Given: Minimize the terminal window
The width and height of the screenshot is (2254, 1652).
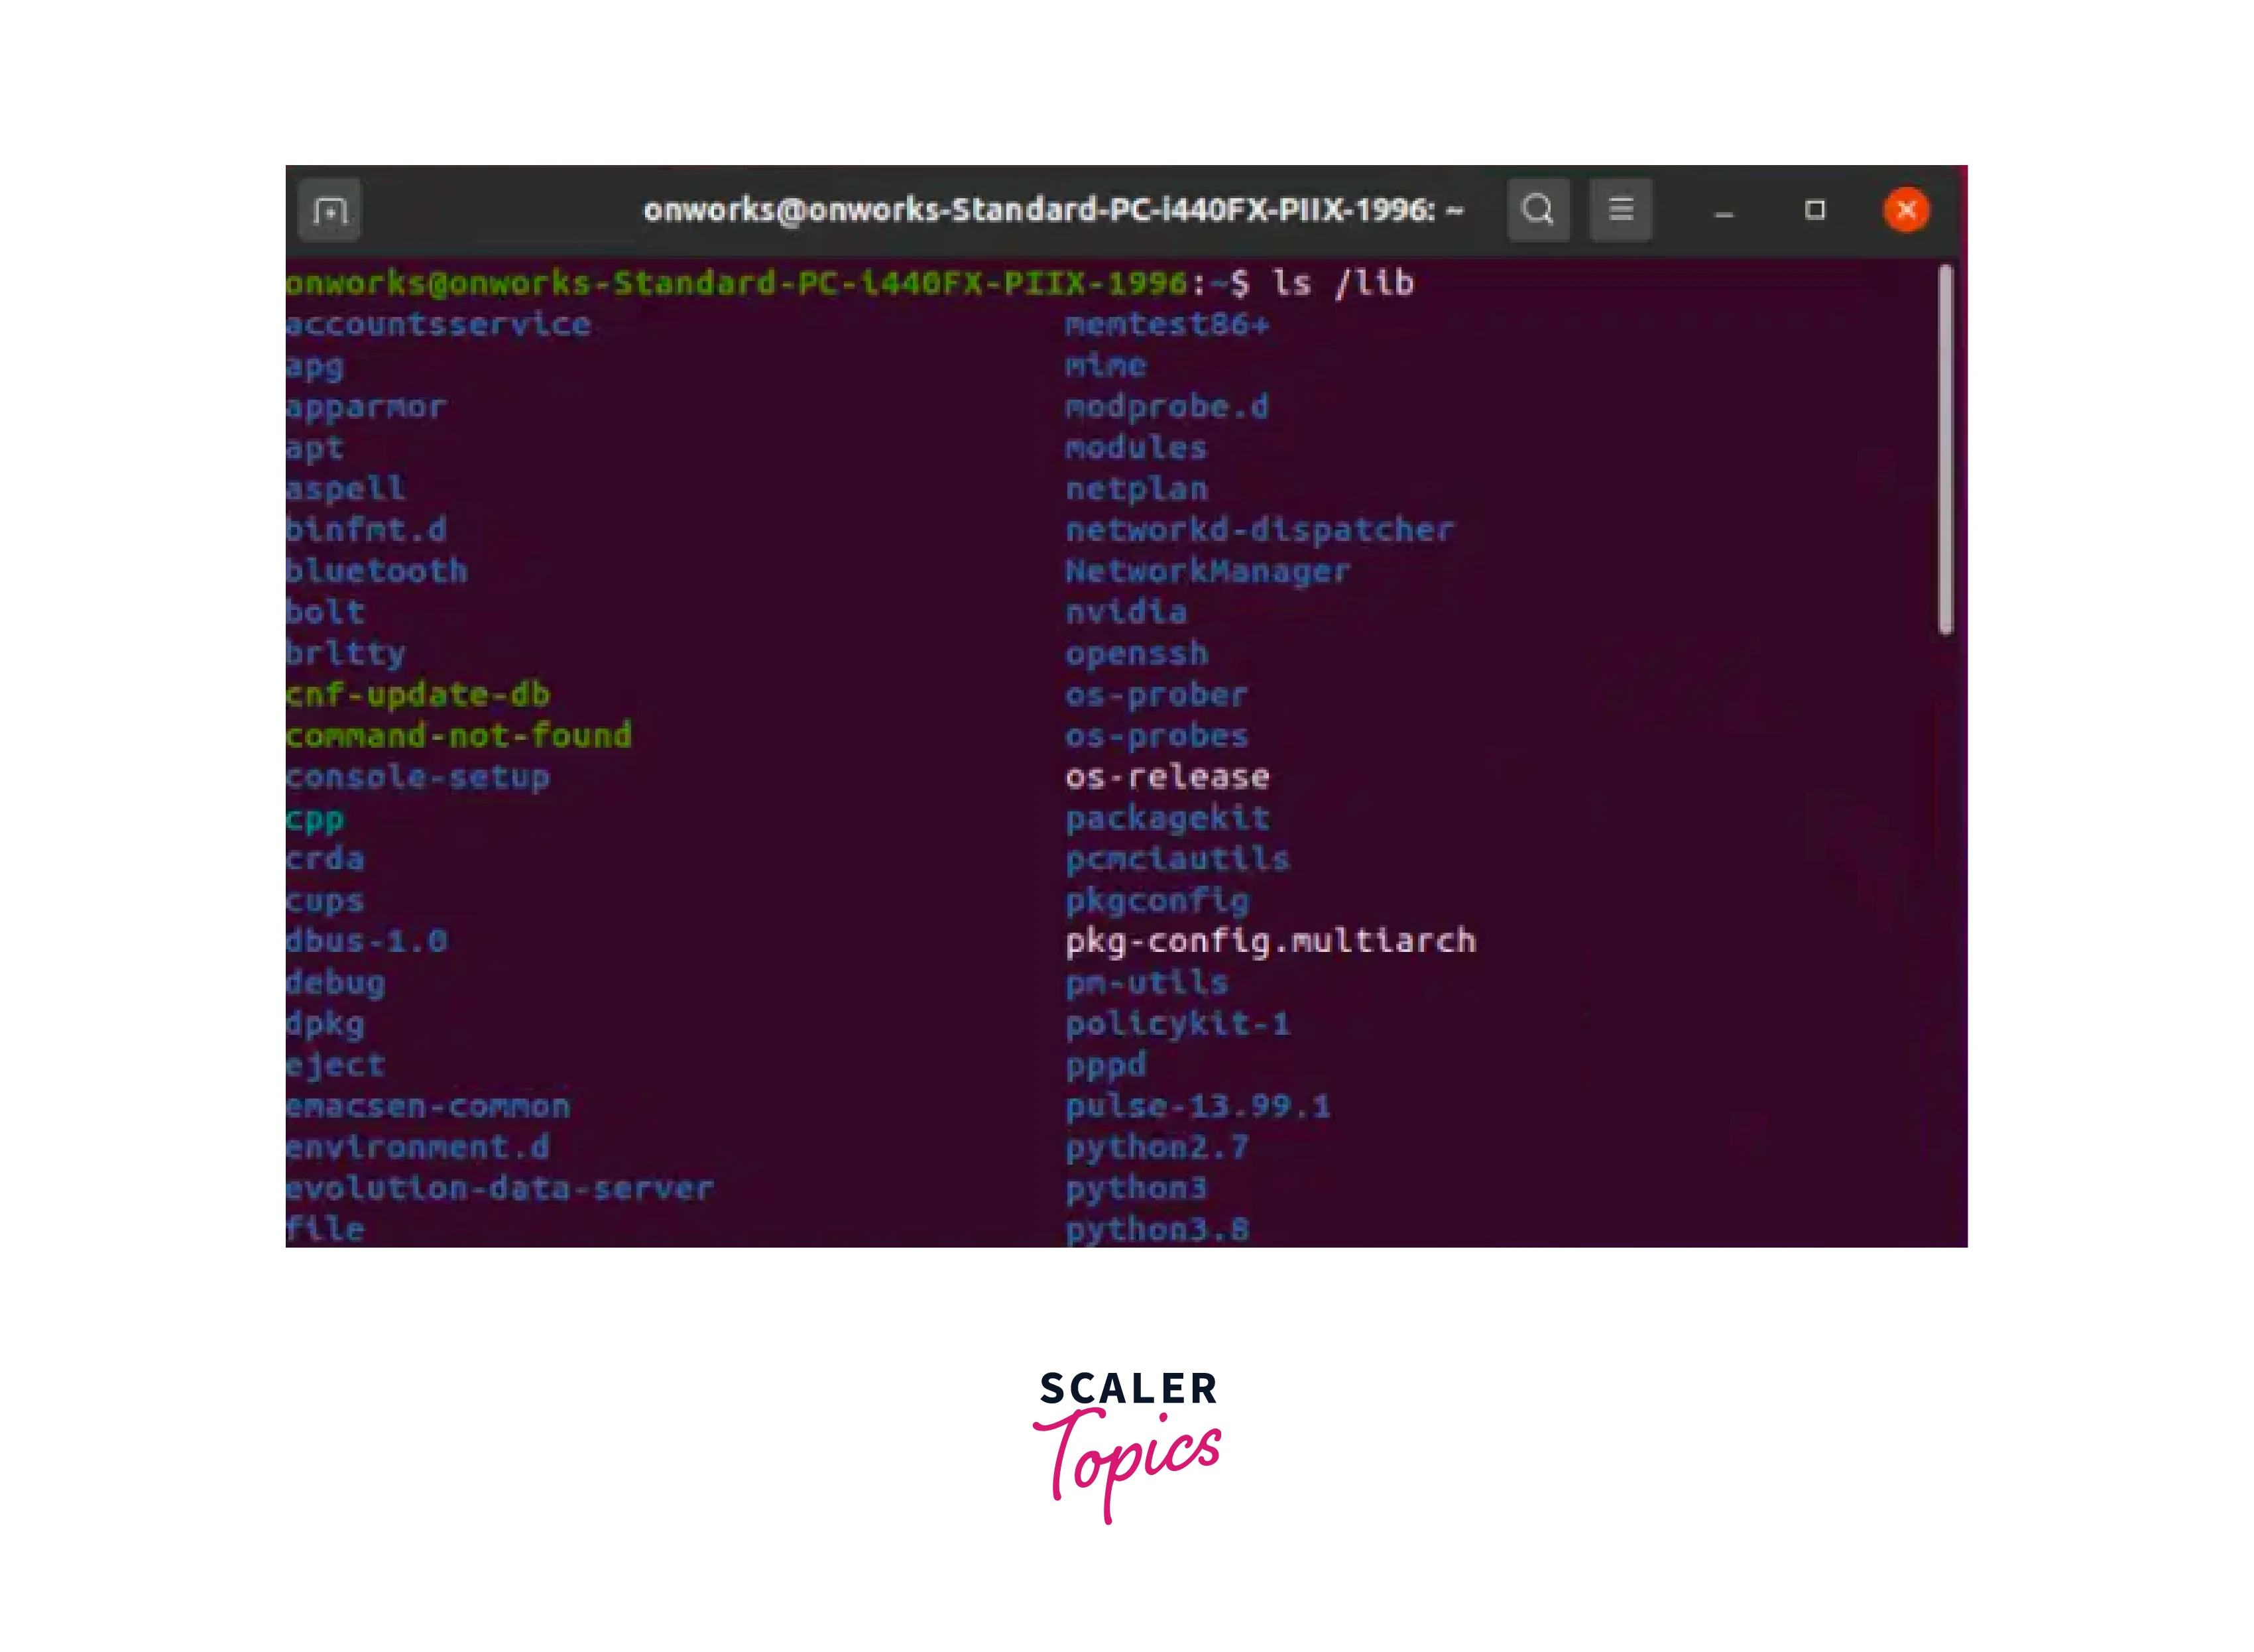Looking at the screenshot, I should tap(1724, 213).
